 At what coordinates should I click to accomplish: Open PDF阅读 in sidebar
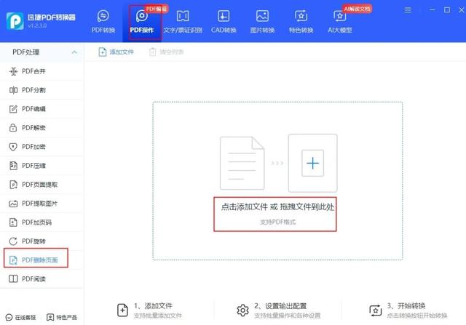click(42, 279)
